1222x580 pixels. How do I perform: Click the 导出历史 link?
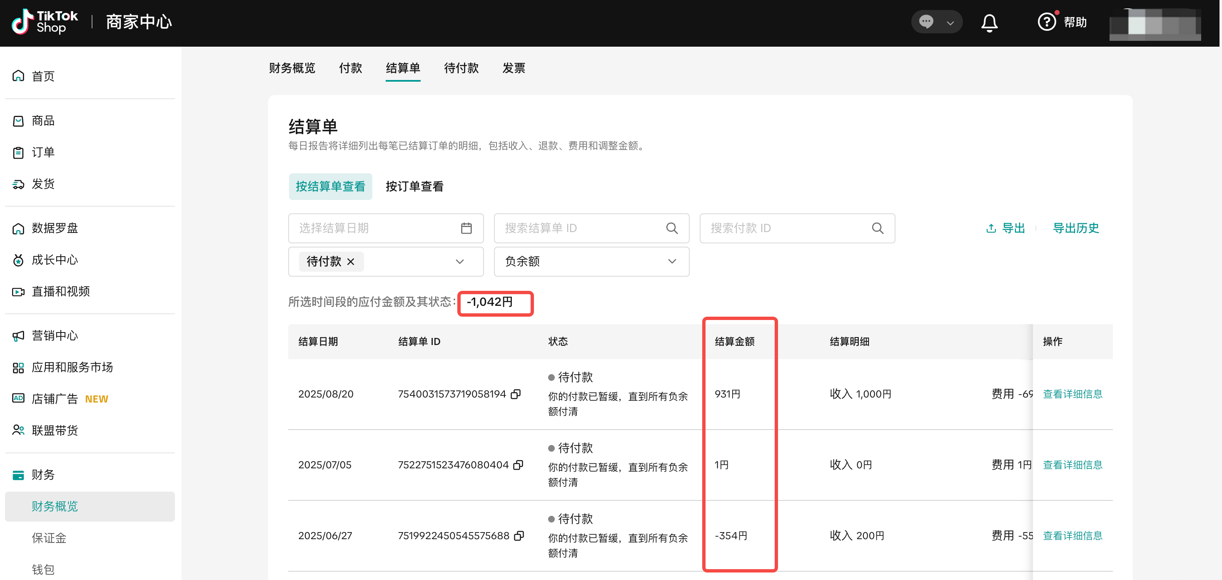pyautogui.click(x=1075, y=228)
